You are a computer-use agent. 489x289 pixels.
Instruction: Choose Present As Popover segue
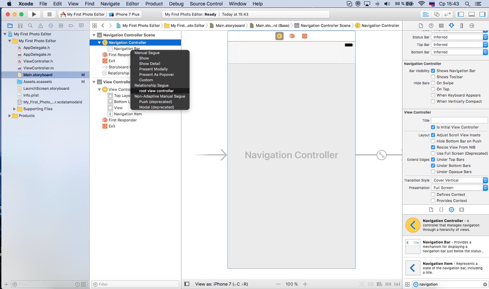[160, 74]
